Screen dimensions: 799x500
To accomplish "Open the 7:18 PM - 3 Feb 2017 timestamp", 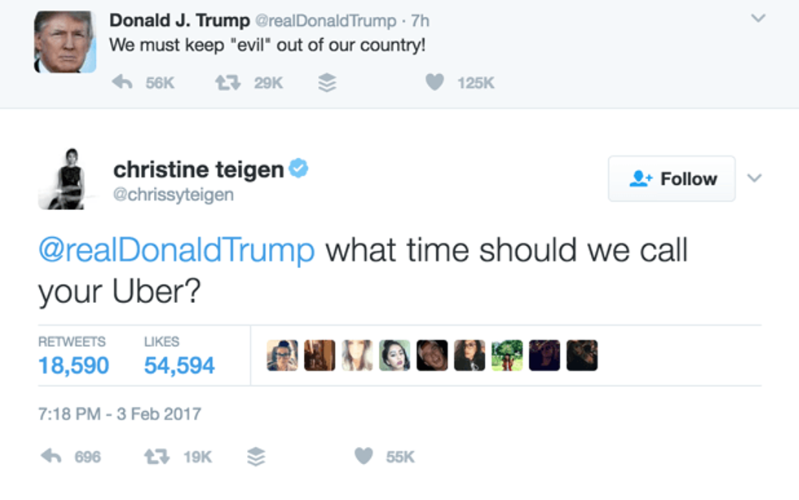I will pos(119,414).
